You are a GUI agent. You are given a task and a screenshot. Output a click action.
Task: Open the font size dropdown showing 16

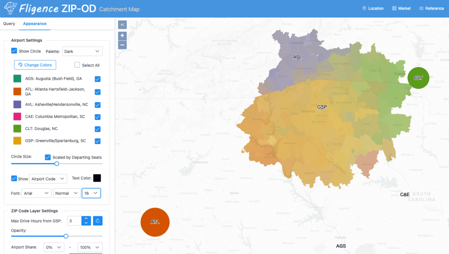(x=91, y=193)
